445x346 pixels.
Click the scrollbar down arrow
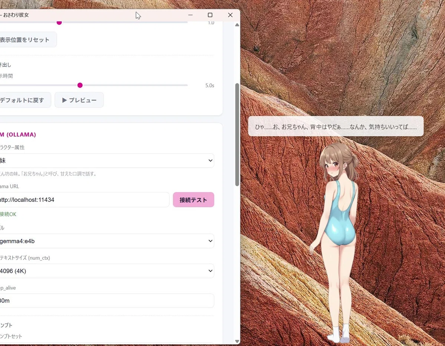pyautogui.click(x=237, y=341)
